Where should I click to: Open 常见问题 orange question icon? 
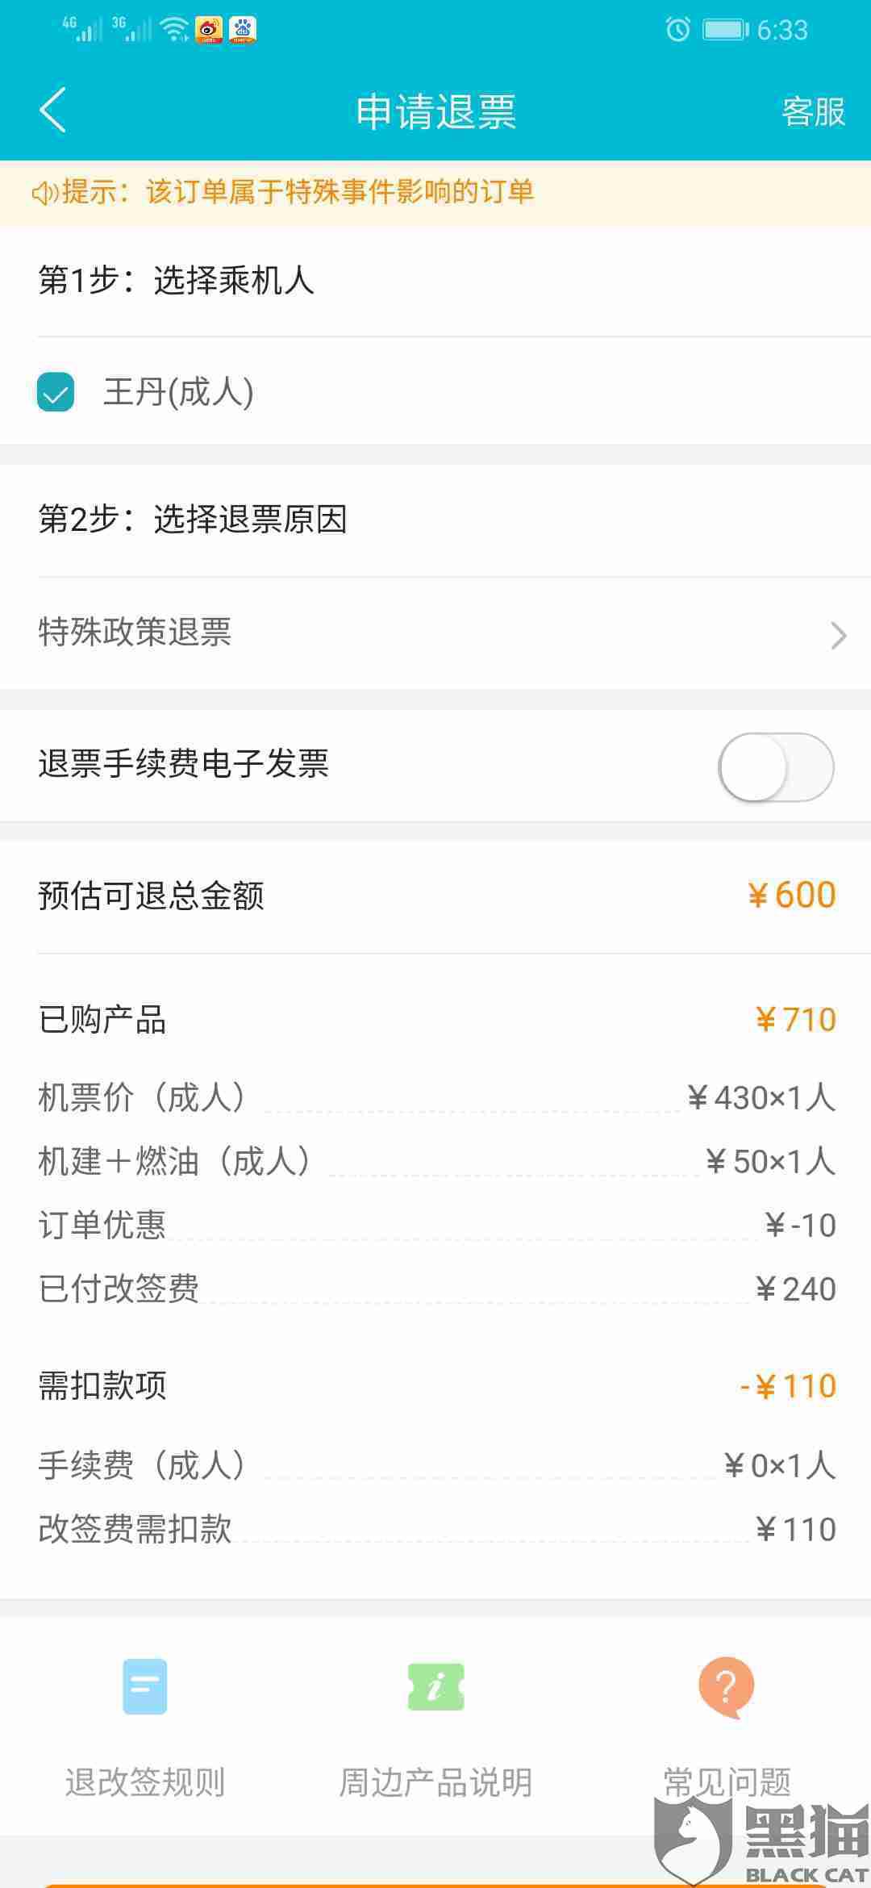pos(726,1687)
